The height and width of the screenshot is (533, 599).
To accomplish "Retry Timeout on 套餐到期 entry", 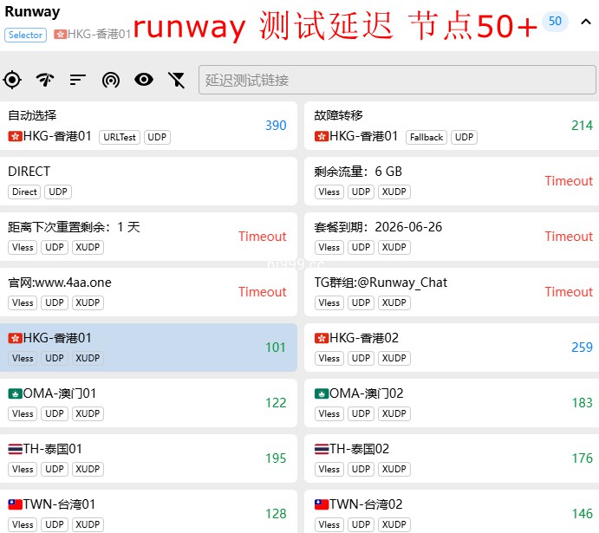I will [569, 237].
